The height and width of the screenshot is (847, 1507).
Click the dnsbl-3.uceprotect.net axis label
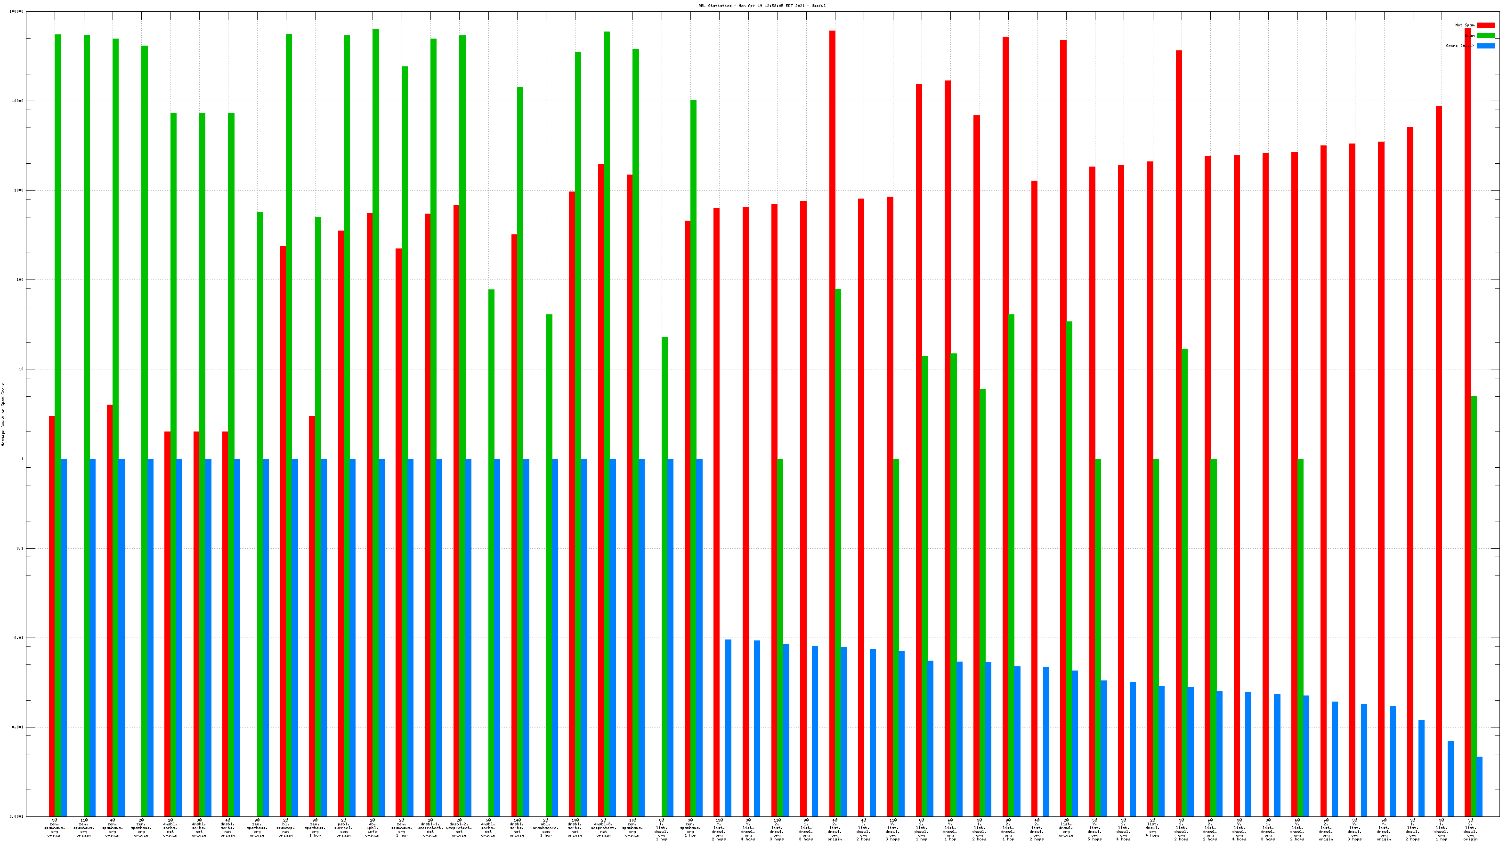coord(603,828)
